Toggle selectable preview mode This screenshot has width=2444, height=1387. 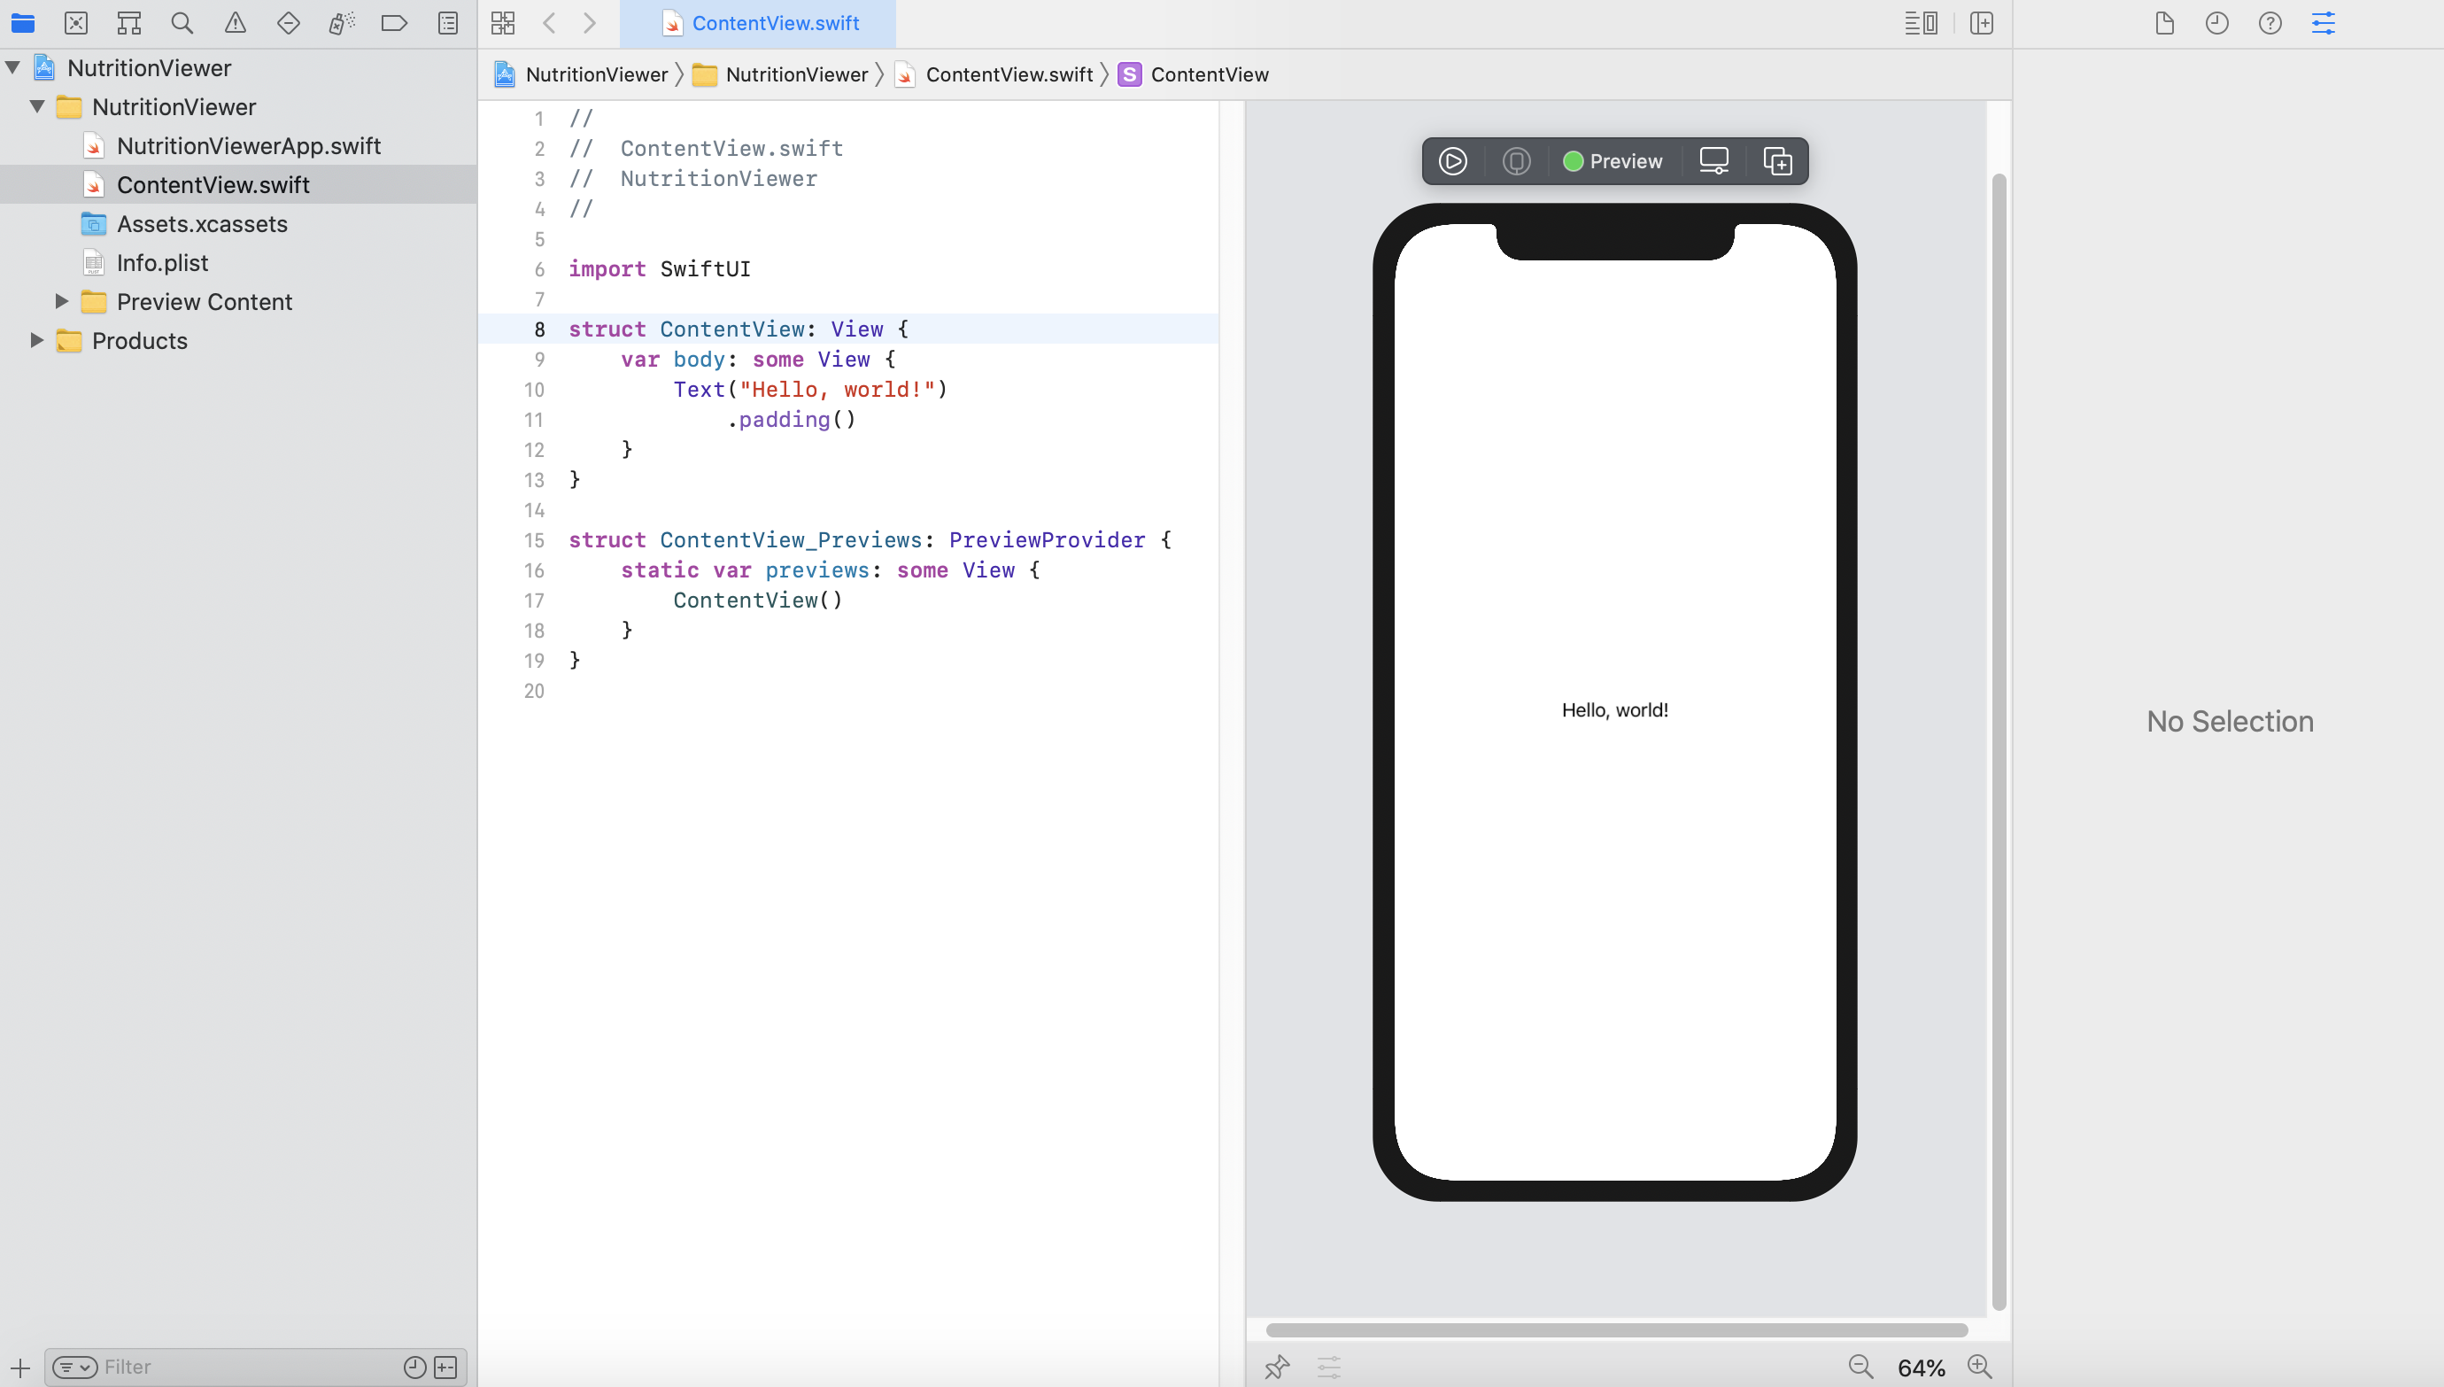(x=1517, y=161)
